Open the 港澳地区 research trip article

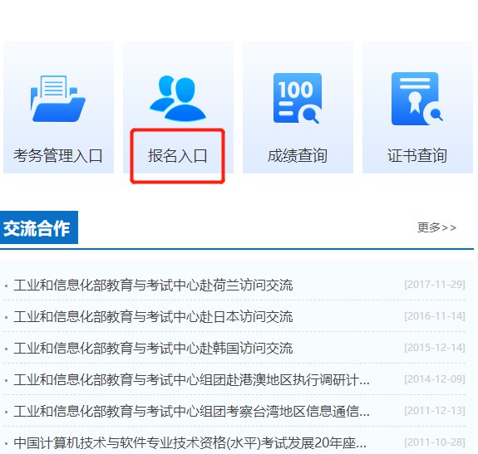pos(191,380)
